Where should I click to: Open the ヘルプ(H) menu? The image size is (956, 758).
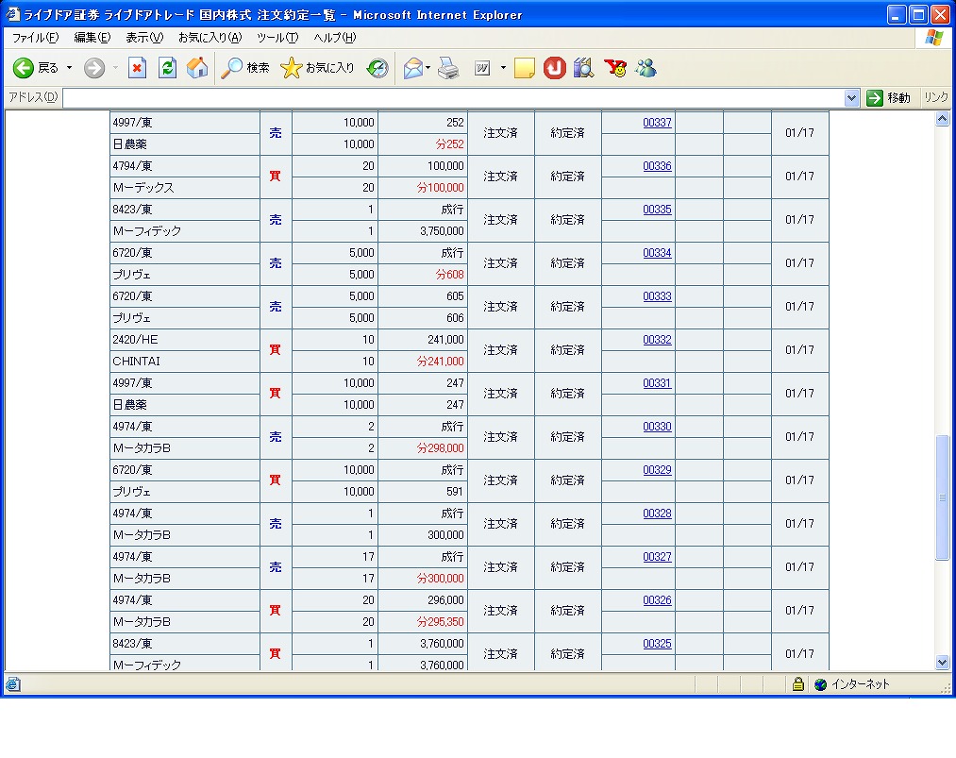click(335, 38)
